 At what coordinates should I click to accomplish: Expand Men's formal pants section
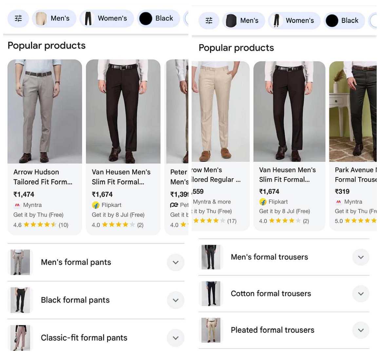(176, 262)
